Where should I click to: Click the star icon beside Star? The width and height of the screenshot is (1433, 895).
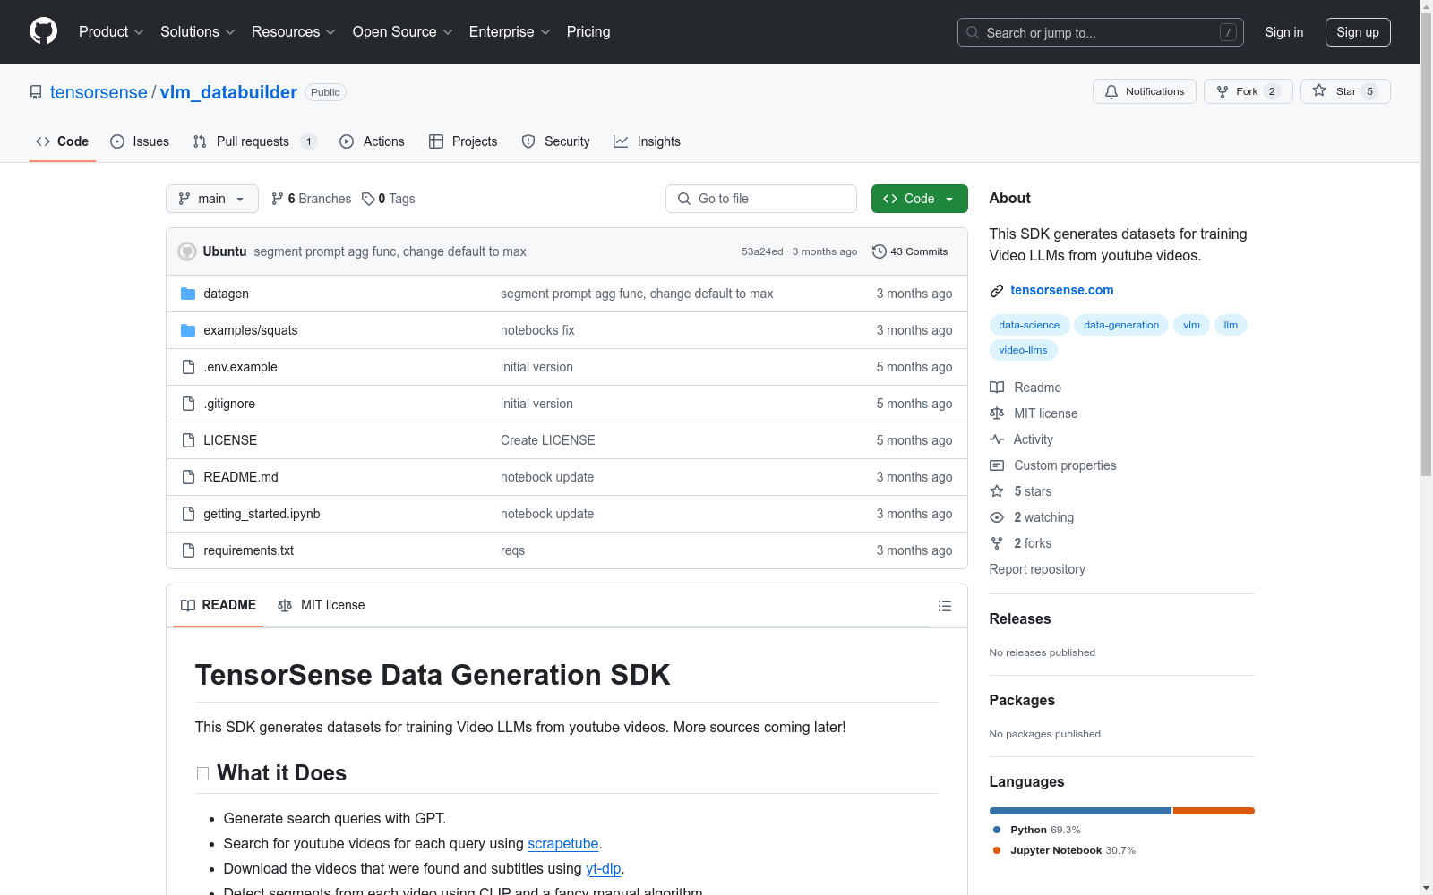(1319, 90)
